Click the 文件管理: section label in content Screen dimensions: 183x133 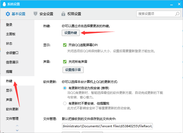click(x=50, y=119)
